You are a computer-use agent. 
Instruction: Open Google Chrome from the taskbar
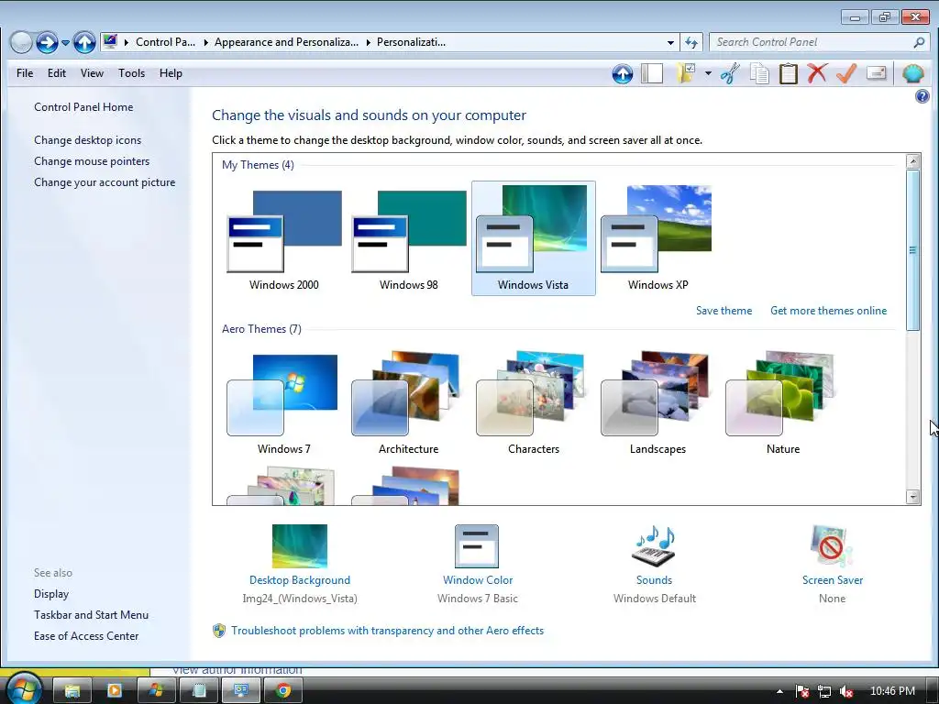[283, 691]
